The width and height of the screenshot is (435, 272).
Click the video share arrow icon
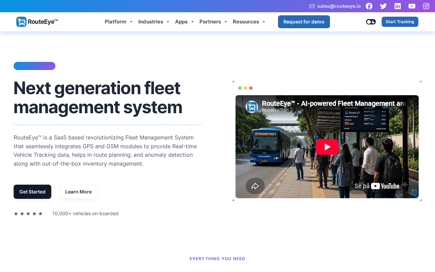(x=255, y=186)
